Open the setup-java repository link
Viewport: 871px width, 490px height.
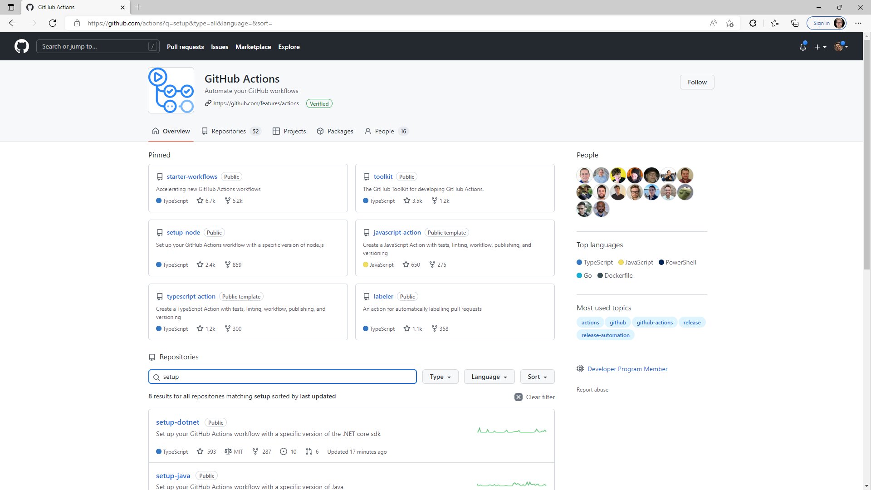173,475
